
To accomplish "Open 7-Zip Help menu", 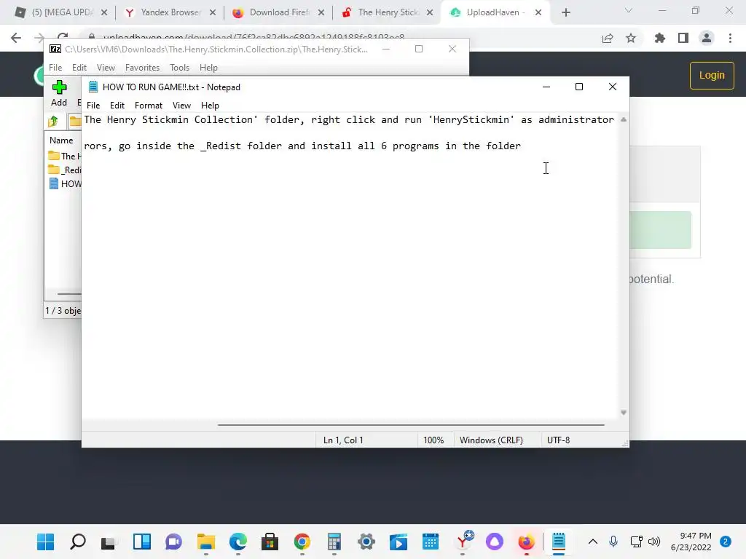I will 208,68.
